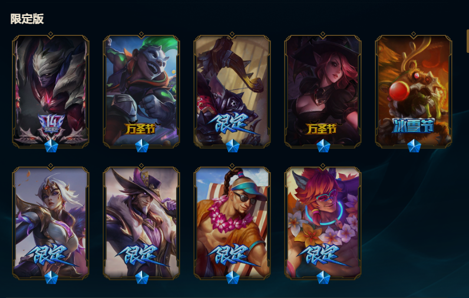Click the gem under the white-haired woman skin card

coord(51,277)
